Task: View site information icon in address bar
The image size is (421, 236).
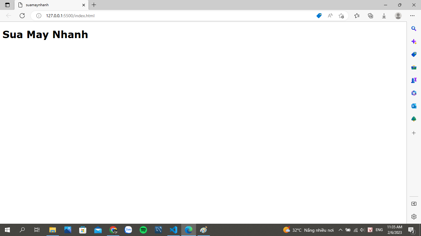Action: (x=39, y=16)
